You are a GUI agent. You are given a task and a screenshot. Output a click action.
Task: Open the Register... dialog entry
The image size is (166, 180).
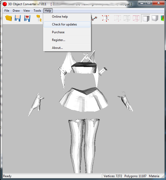tap(58, 40)
